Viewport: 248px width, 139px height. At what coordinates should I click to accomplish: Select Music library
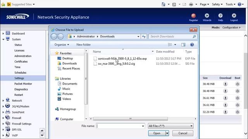66,89
